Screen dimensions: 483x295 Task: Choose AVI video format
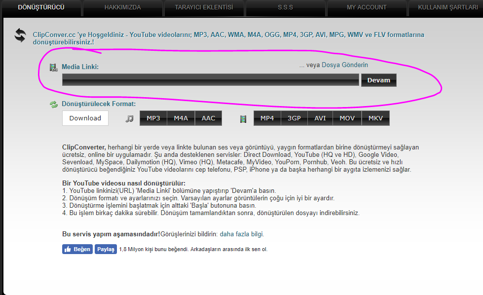click(320, 118)
